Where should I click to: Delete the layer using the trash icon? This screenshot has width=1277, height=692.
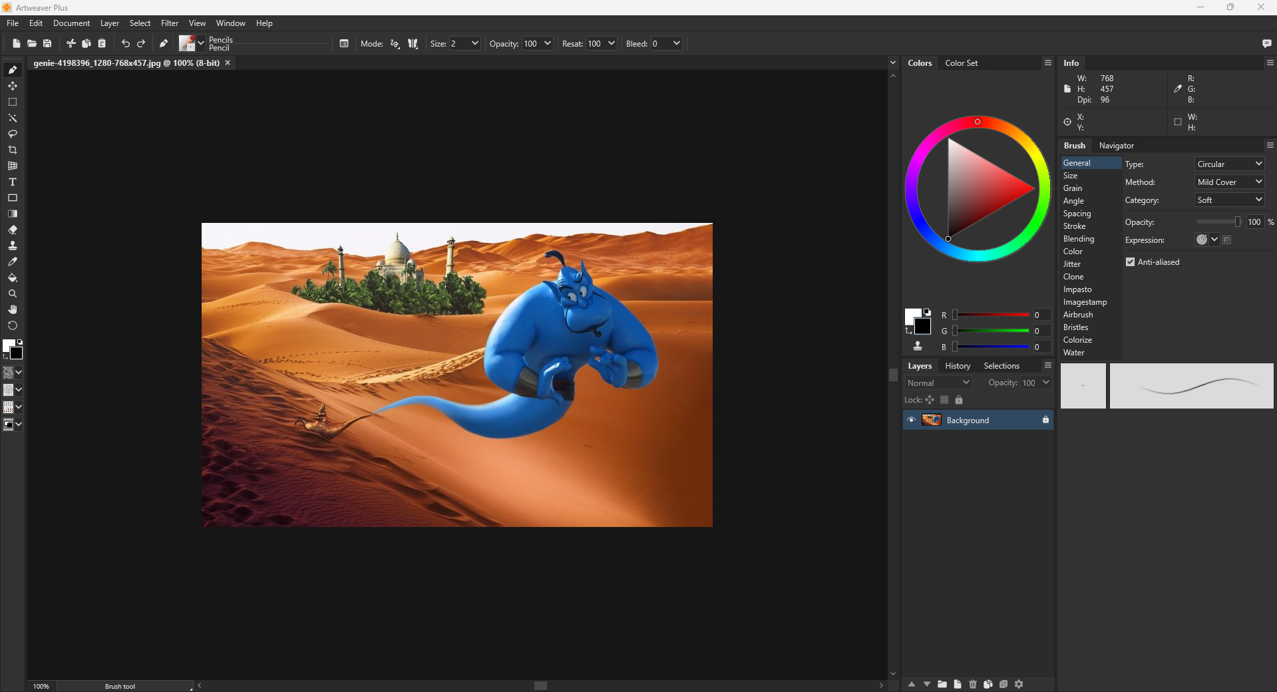pos(973,684)
